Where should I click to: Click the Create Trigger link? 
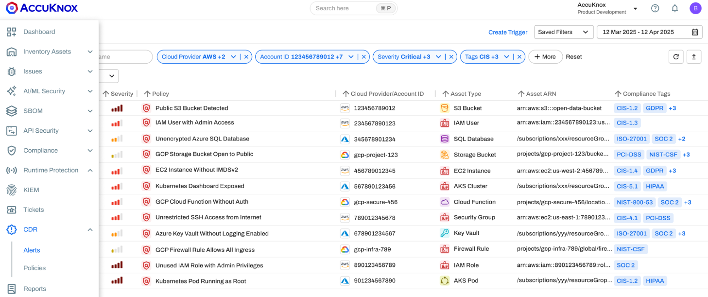pyautogui.click(x=507, y=33)
